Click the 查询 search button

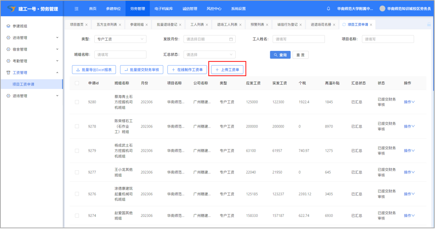point(280,55)
